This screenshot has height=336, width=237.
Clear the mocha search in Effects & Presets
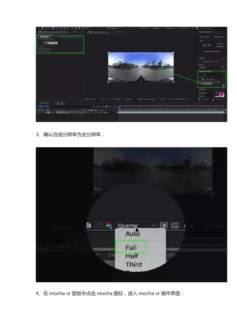pos(224,75)
